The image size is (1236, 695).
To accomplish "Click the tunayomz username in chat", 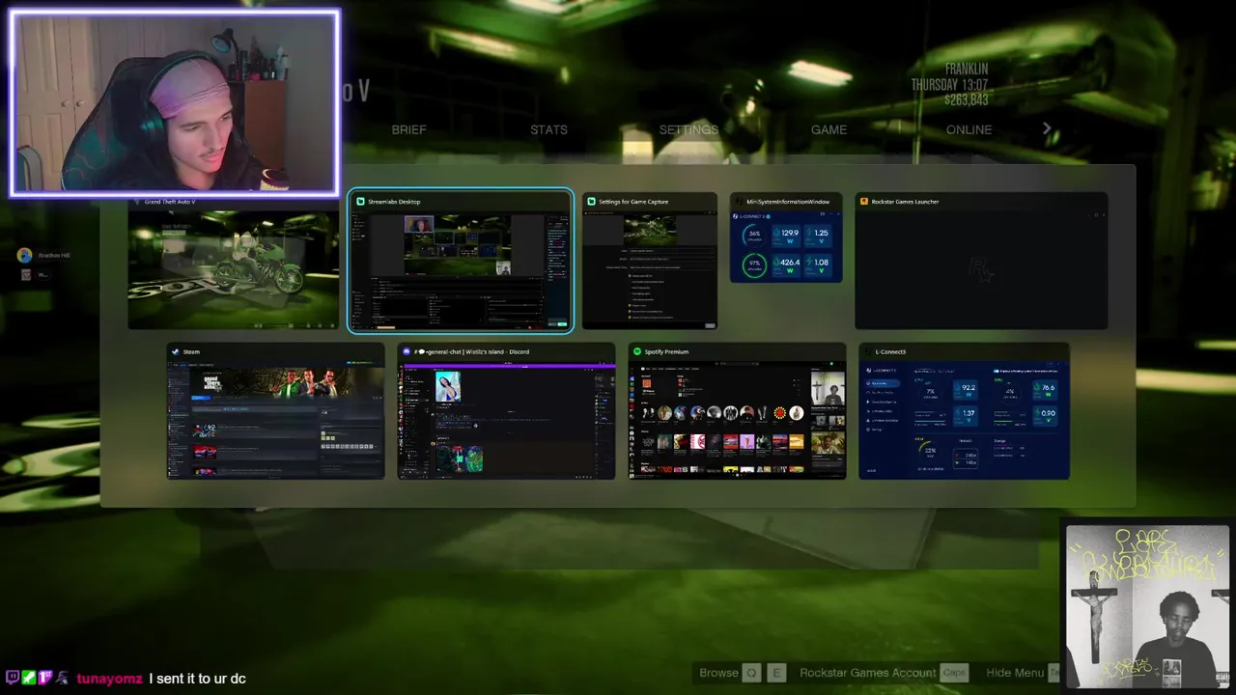I will (109, 679).
